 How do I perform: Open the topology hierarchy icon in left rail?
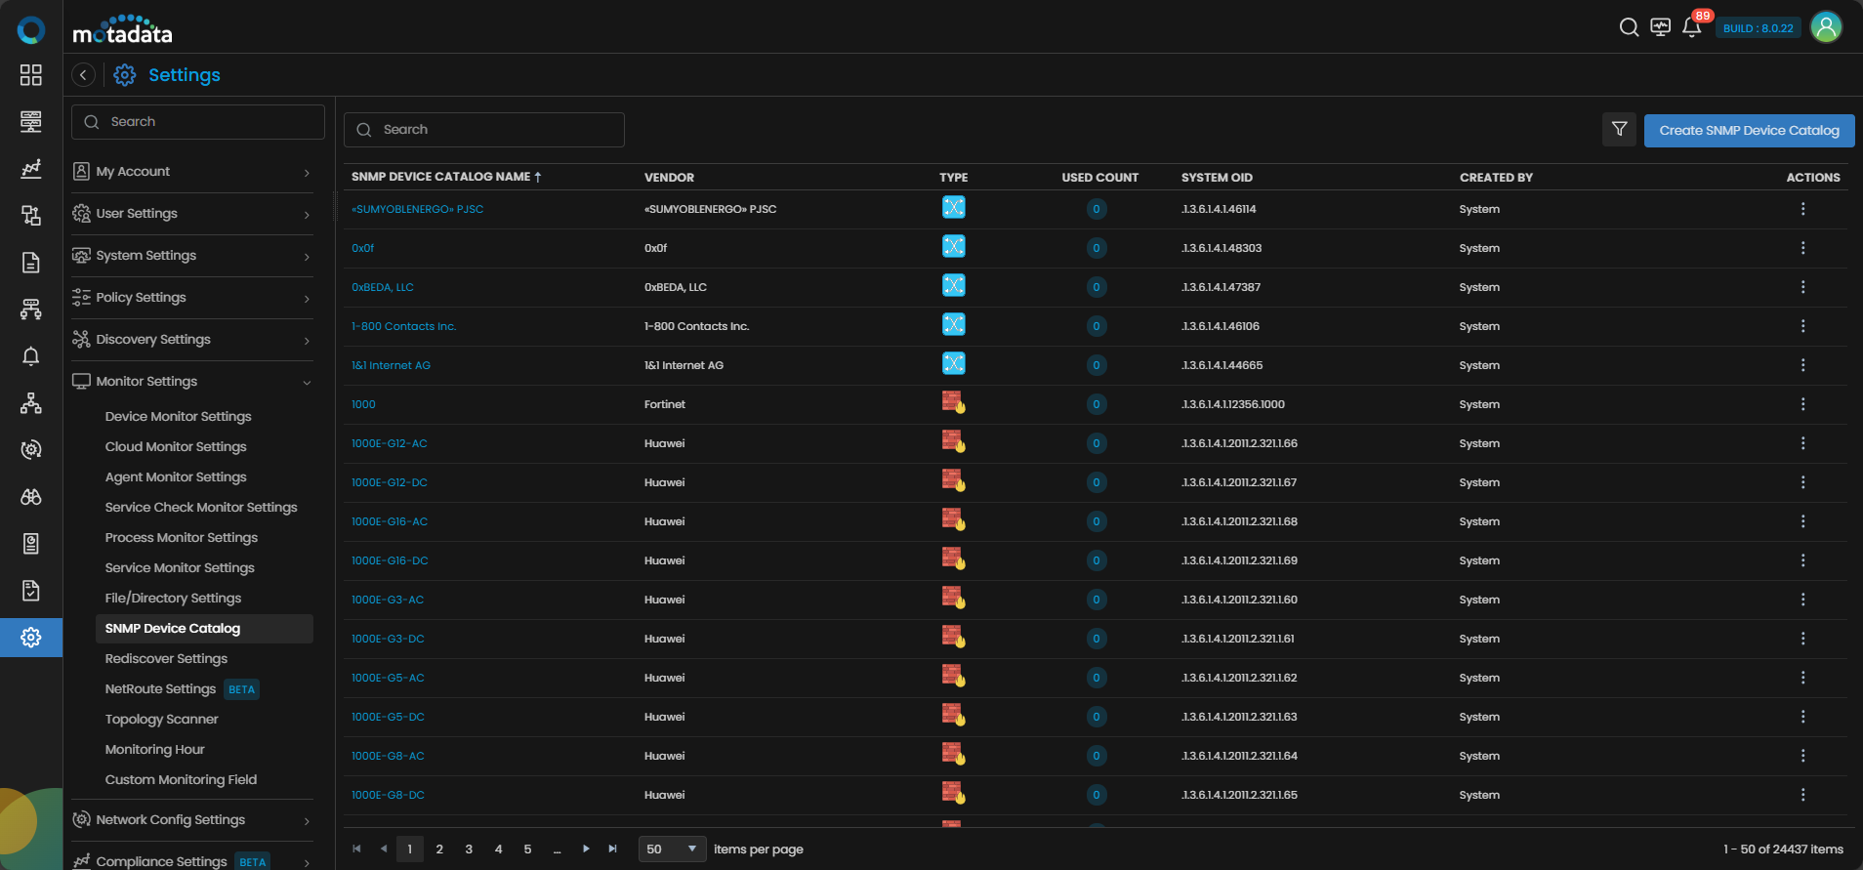[31, 403]
